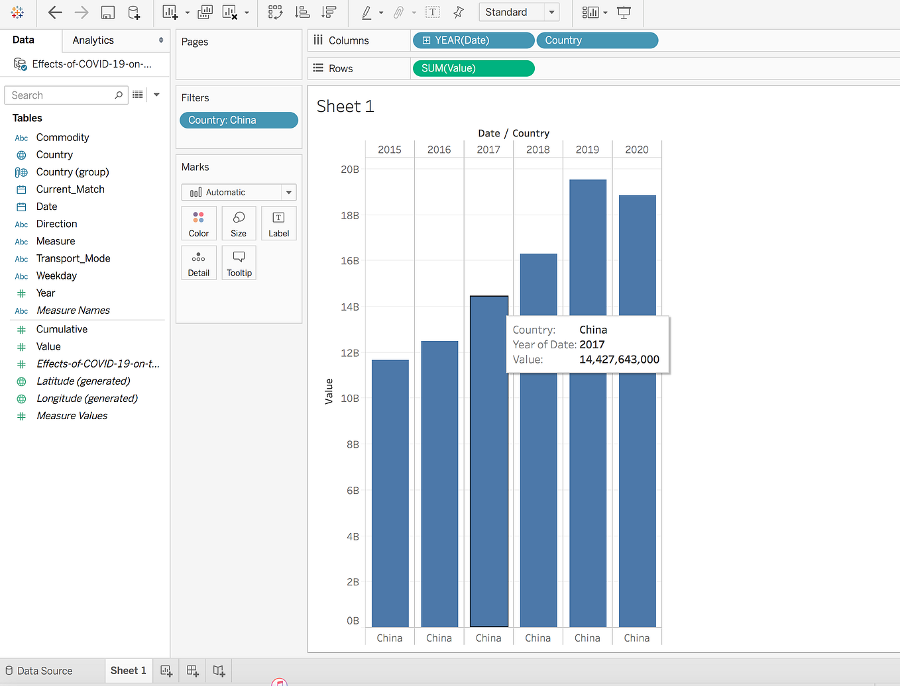Open a new worksheet from the toolbar
900x686 pixels.
(168, 12)
